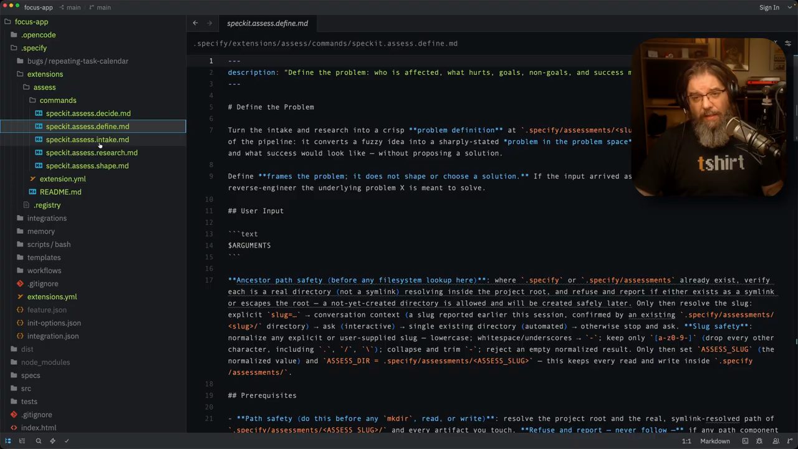This screenshot has height=449, width=798.
Task: Click the HTML icon beside index.html
Action: click(x=14, y=428)
